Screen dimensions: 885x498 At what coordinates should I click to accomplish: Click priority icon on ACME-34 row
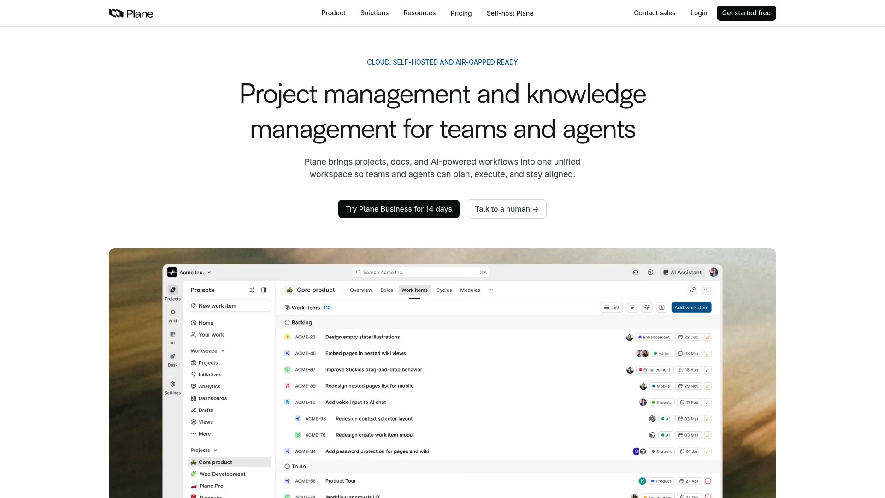(708, 451)
